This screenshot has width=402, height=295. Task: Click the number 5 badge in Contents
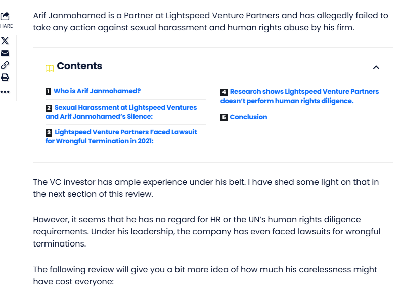[224, 117]
